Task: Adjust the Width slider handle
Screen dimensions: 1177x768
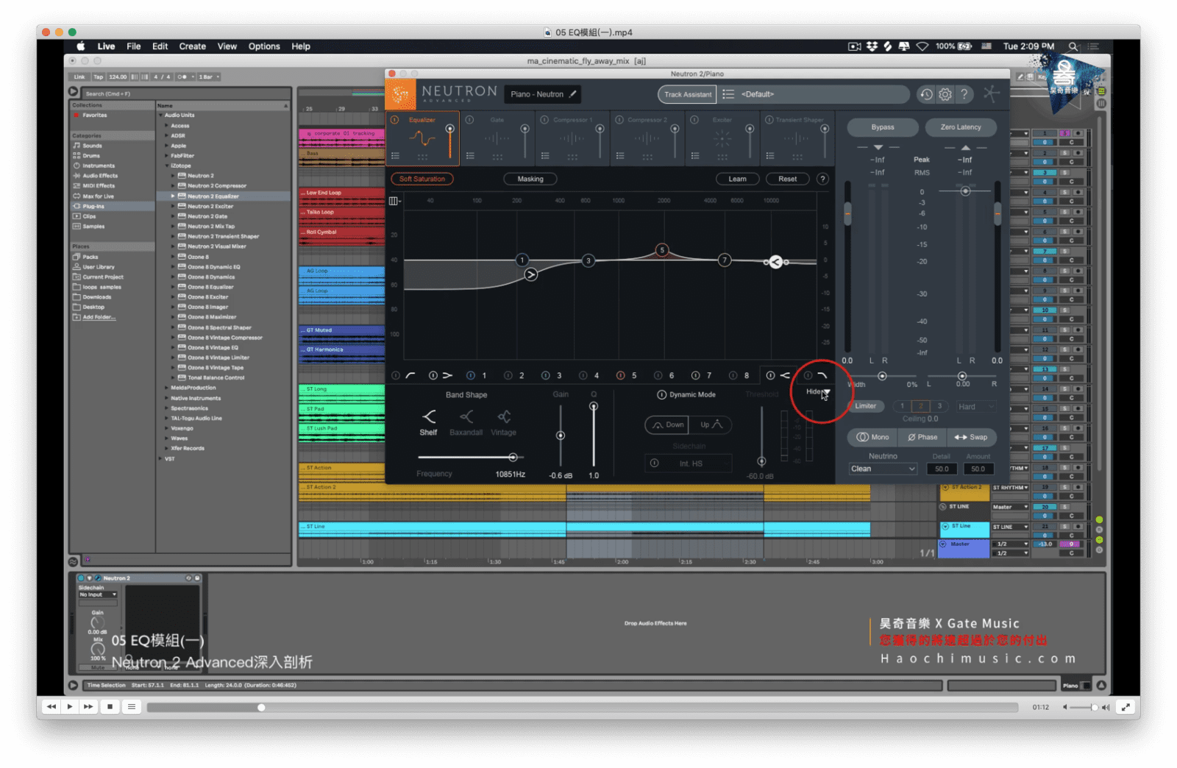Action: pyautogui.click(x=882, y=376)
